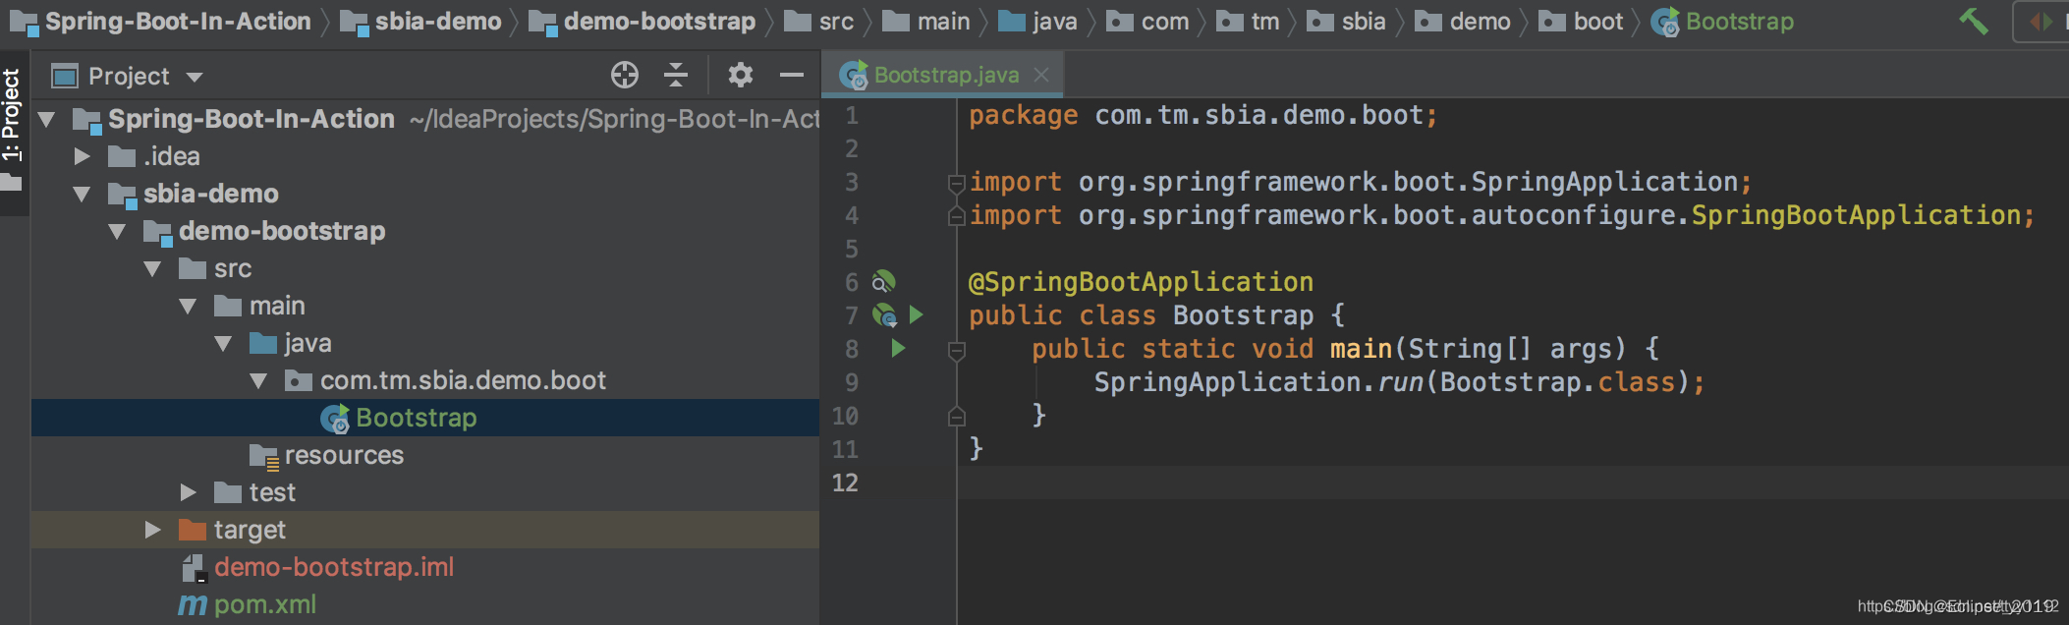Click the Build project hammer icon
The height and width of the screenshot is (625, 2069).
[1973, 21]
